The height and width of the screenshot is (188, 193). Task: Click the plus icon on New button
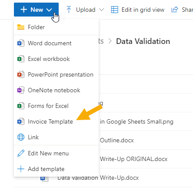[x=24, y=10]
